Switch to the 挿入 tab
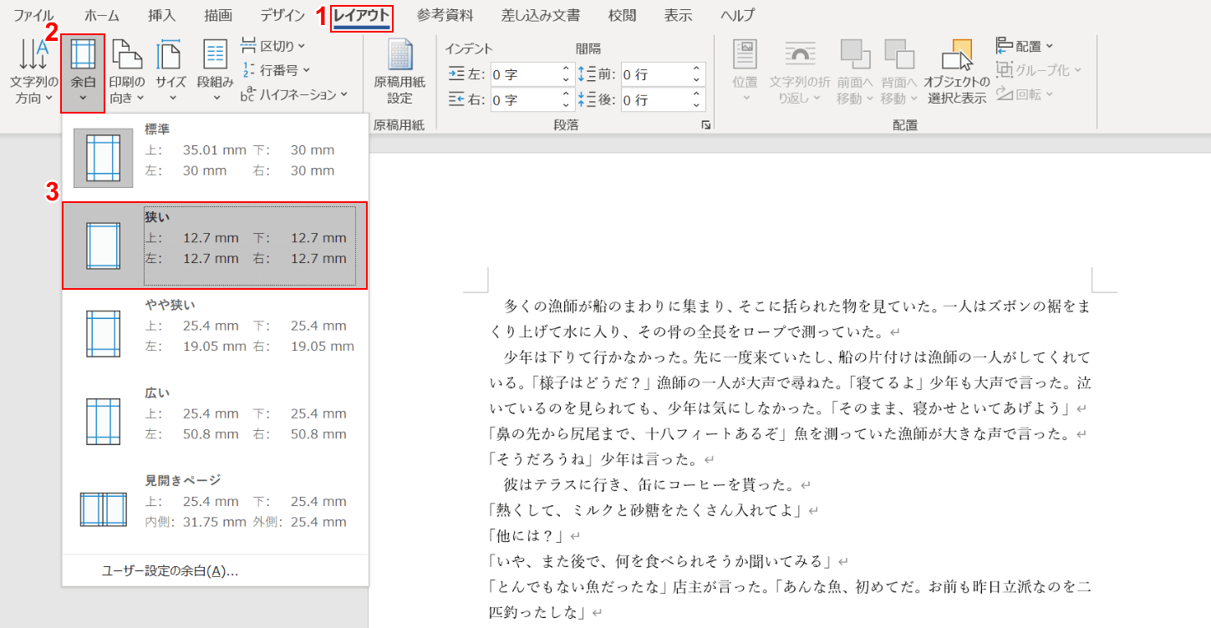The height and width of the screenshot is (628, 1211). (x=161, y=15)
